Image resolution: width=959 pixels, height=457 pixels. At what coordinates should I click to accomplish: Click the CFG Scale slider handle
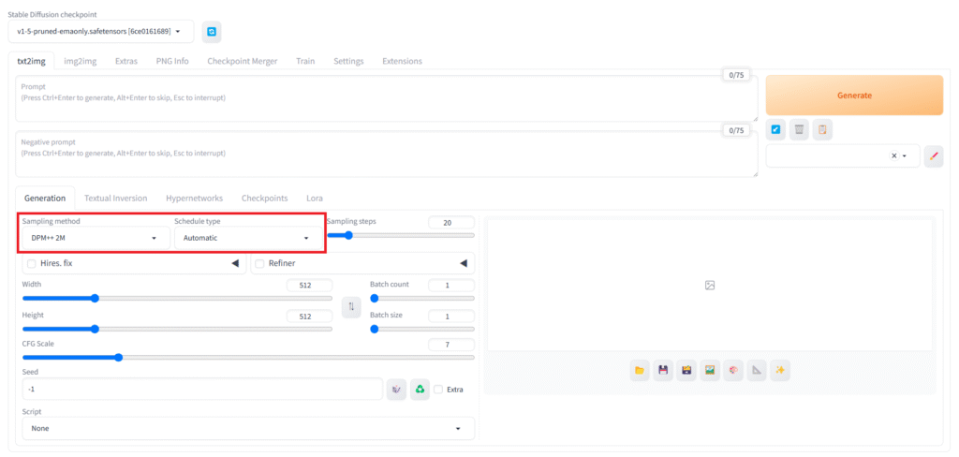[118, 357]
